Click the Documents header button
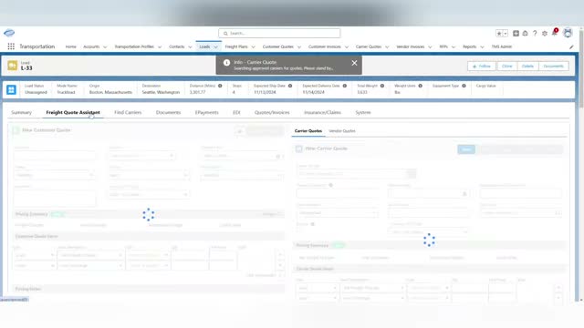Image resolution: width=584 pixels, height=328 pixels. pyautogui.click(x=553, y=67)
